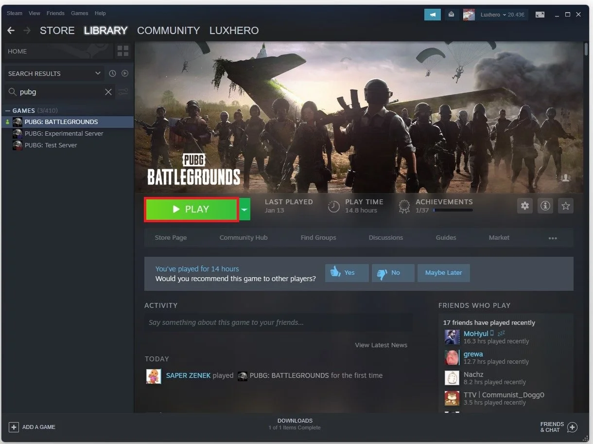This screenshot has width=593, height=444.
Task: Go to the COMMUNITY tab
Action: (168, 31)
